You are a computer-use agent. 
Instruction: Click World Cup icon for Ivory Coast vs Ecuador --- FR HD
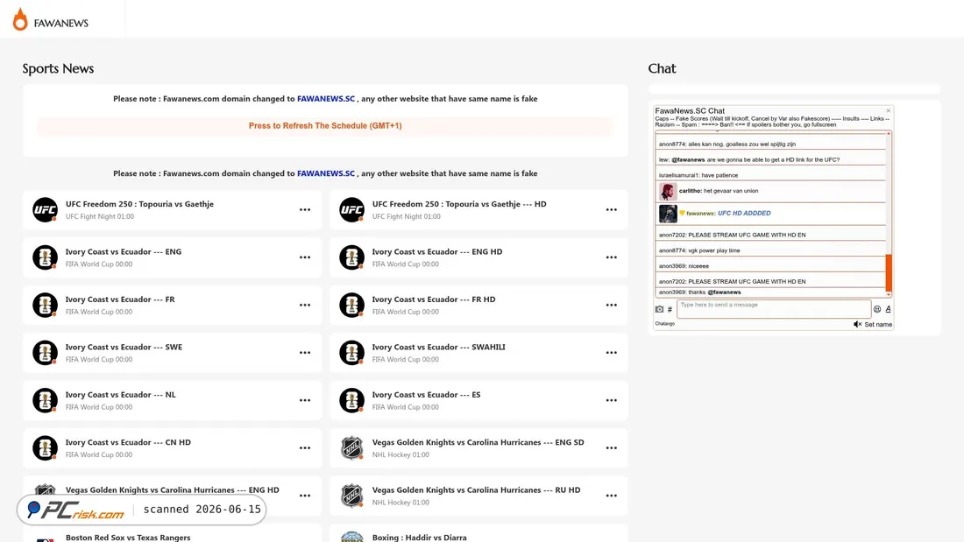pos(351,305)
